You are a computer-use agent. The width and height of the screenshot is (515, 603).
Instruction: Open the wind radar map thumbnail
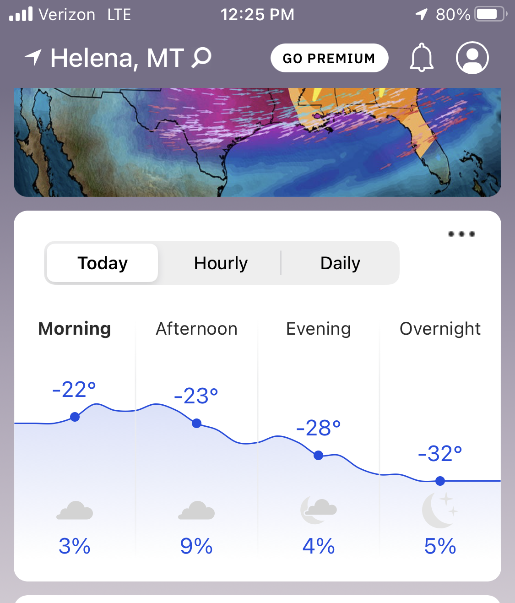click(x=257, y=142)
